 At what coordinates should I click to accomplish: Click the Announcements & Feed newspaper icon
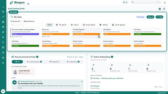coord(13,57)
